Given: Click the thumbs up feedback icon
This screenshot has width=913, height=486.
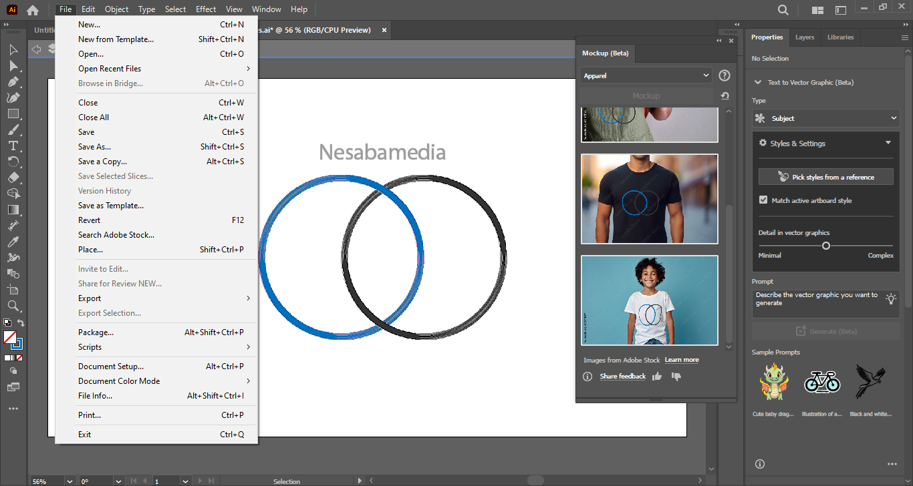Looking at the screenshot, I should click(657, 377).
